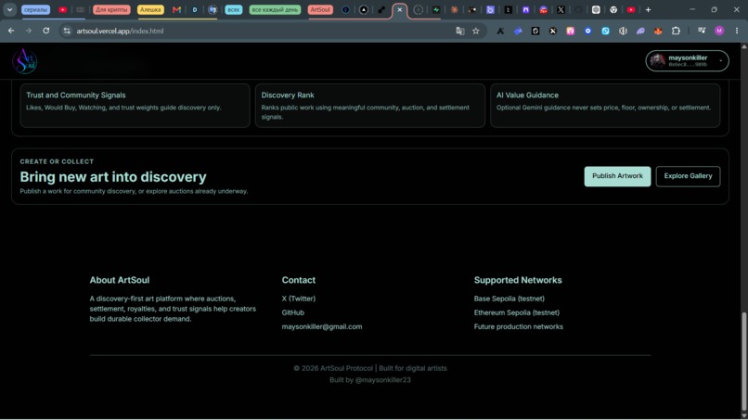Open the green lightning bolt tab

point(436,9)
